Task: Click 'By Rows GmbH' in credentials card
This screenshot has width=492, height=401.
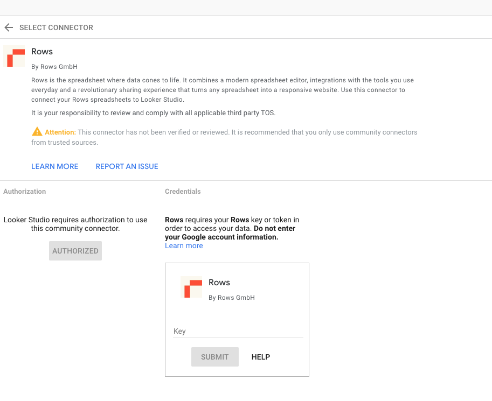Action: [x=232, y=298]
